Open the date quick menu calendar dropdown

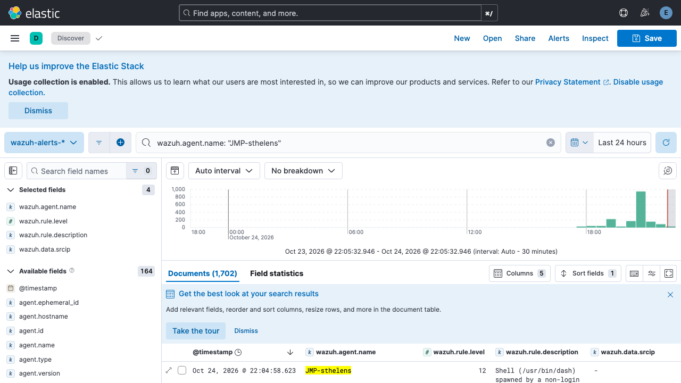click(579, 143)
